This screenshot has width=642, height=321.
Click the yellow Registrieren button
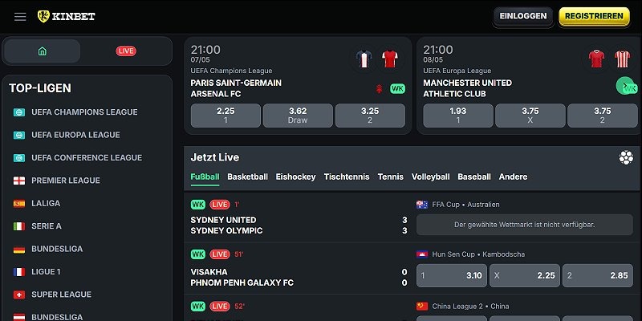tap(594, 16)
